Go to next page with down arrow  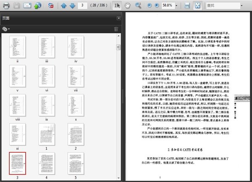coord(72,6)
